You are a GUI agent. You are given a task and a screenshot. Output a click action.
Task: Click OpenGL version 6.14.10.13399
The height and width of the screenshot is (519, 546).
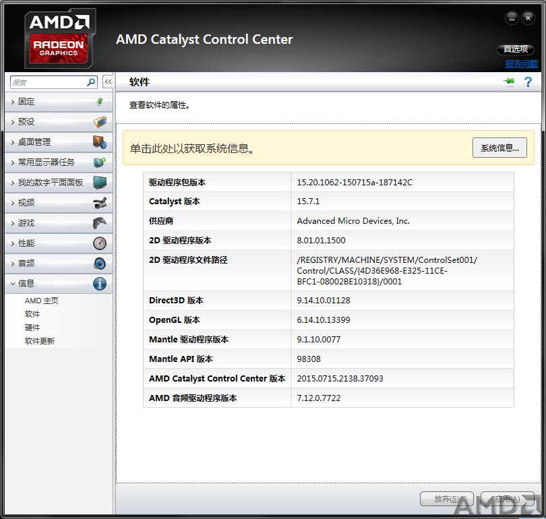(x=324, y=319)
